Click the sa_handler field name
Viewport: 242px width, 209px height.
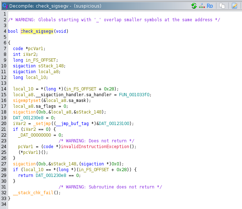[99, 95]
